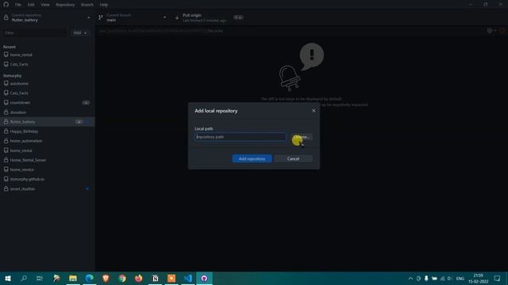
Task: Open the diff settings gear icon
Action: pos(490,31)
